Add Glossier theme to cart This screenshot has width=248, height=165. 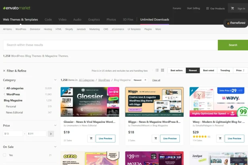coord(91,138)
